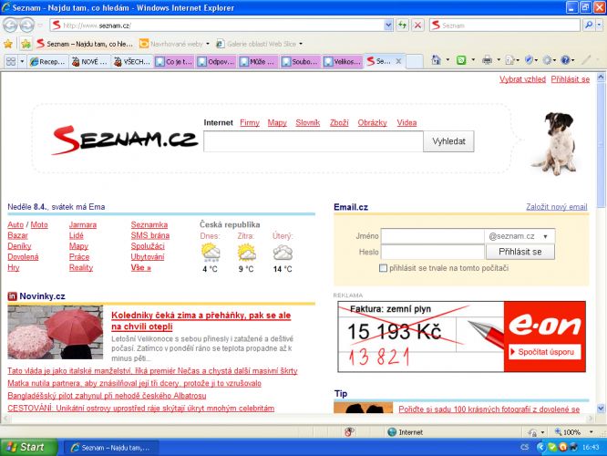This screenshot has height=456, width=607.
Task: Switch to the Recep... tab
Action: pyautogui.click(x=48, y=61)
